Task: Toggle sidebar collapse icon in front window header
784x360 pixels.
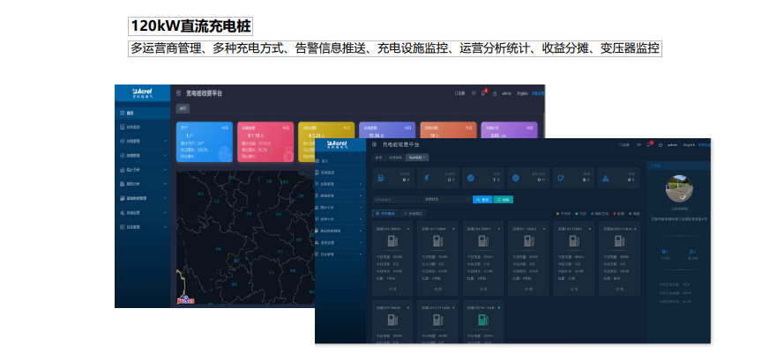Action: click(374, 144)
